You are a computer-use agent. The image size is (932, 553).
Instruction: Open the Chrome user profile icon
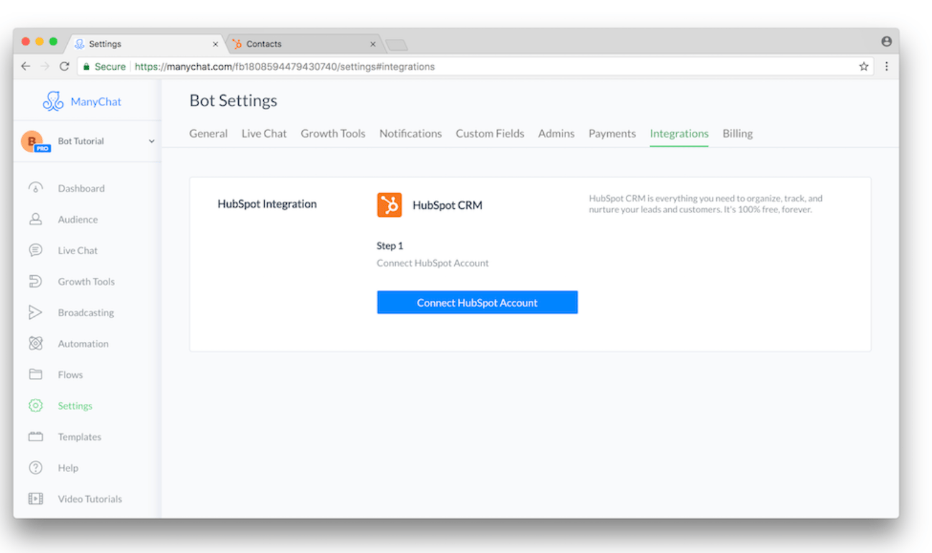887,42
